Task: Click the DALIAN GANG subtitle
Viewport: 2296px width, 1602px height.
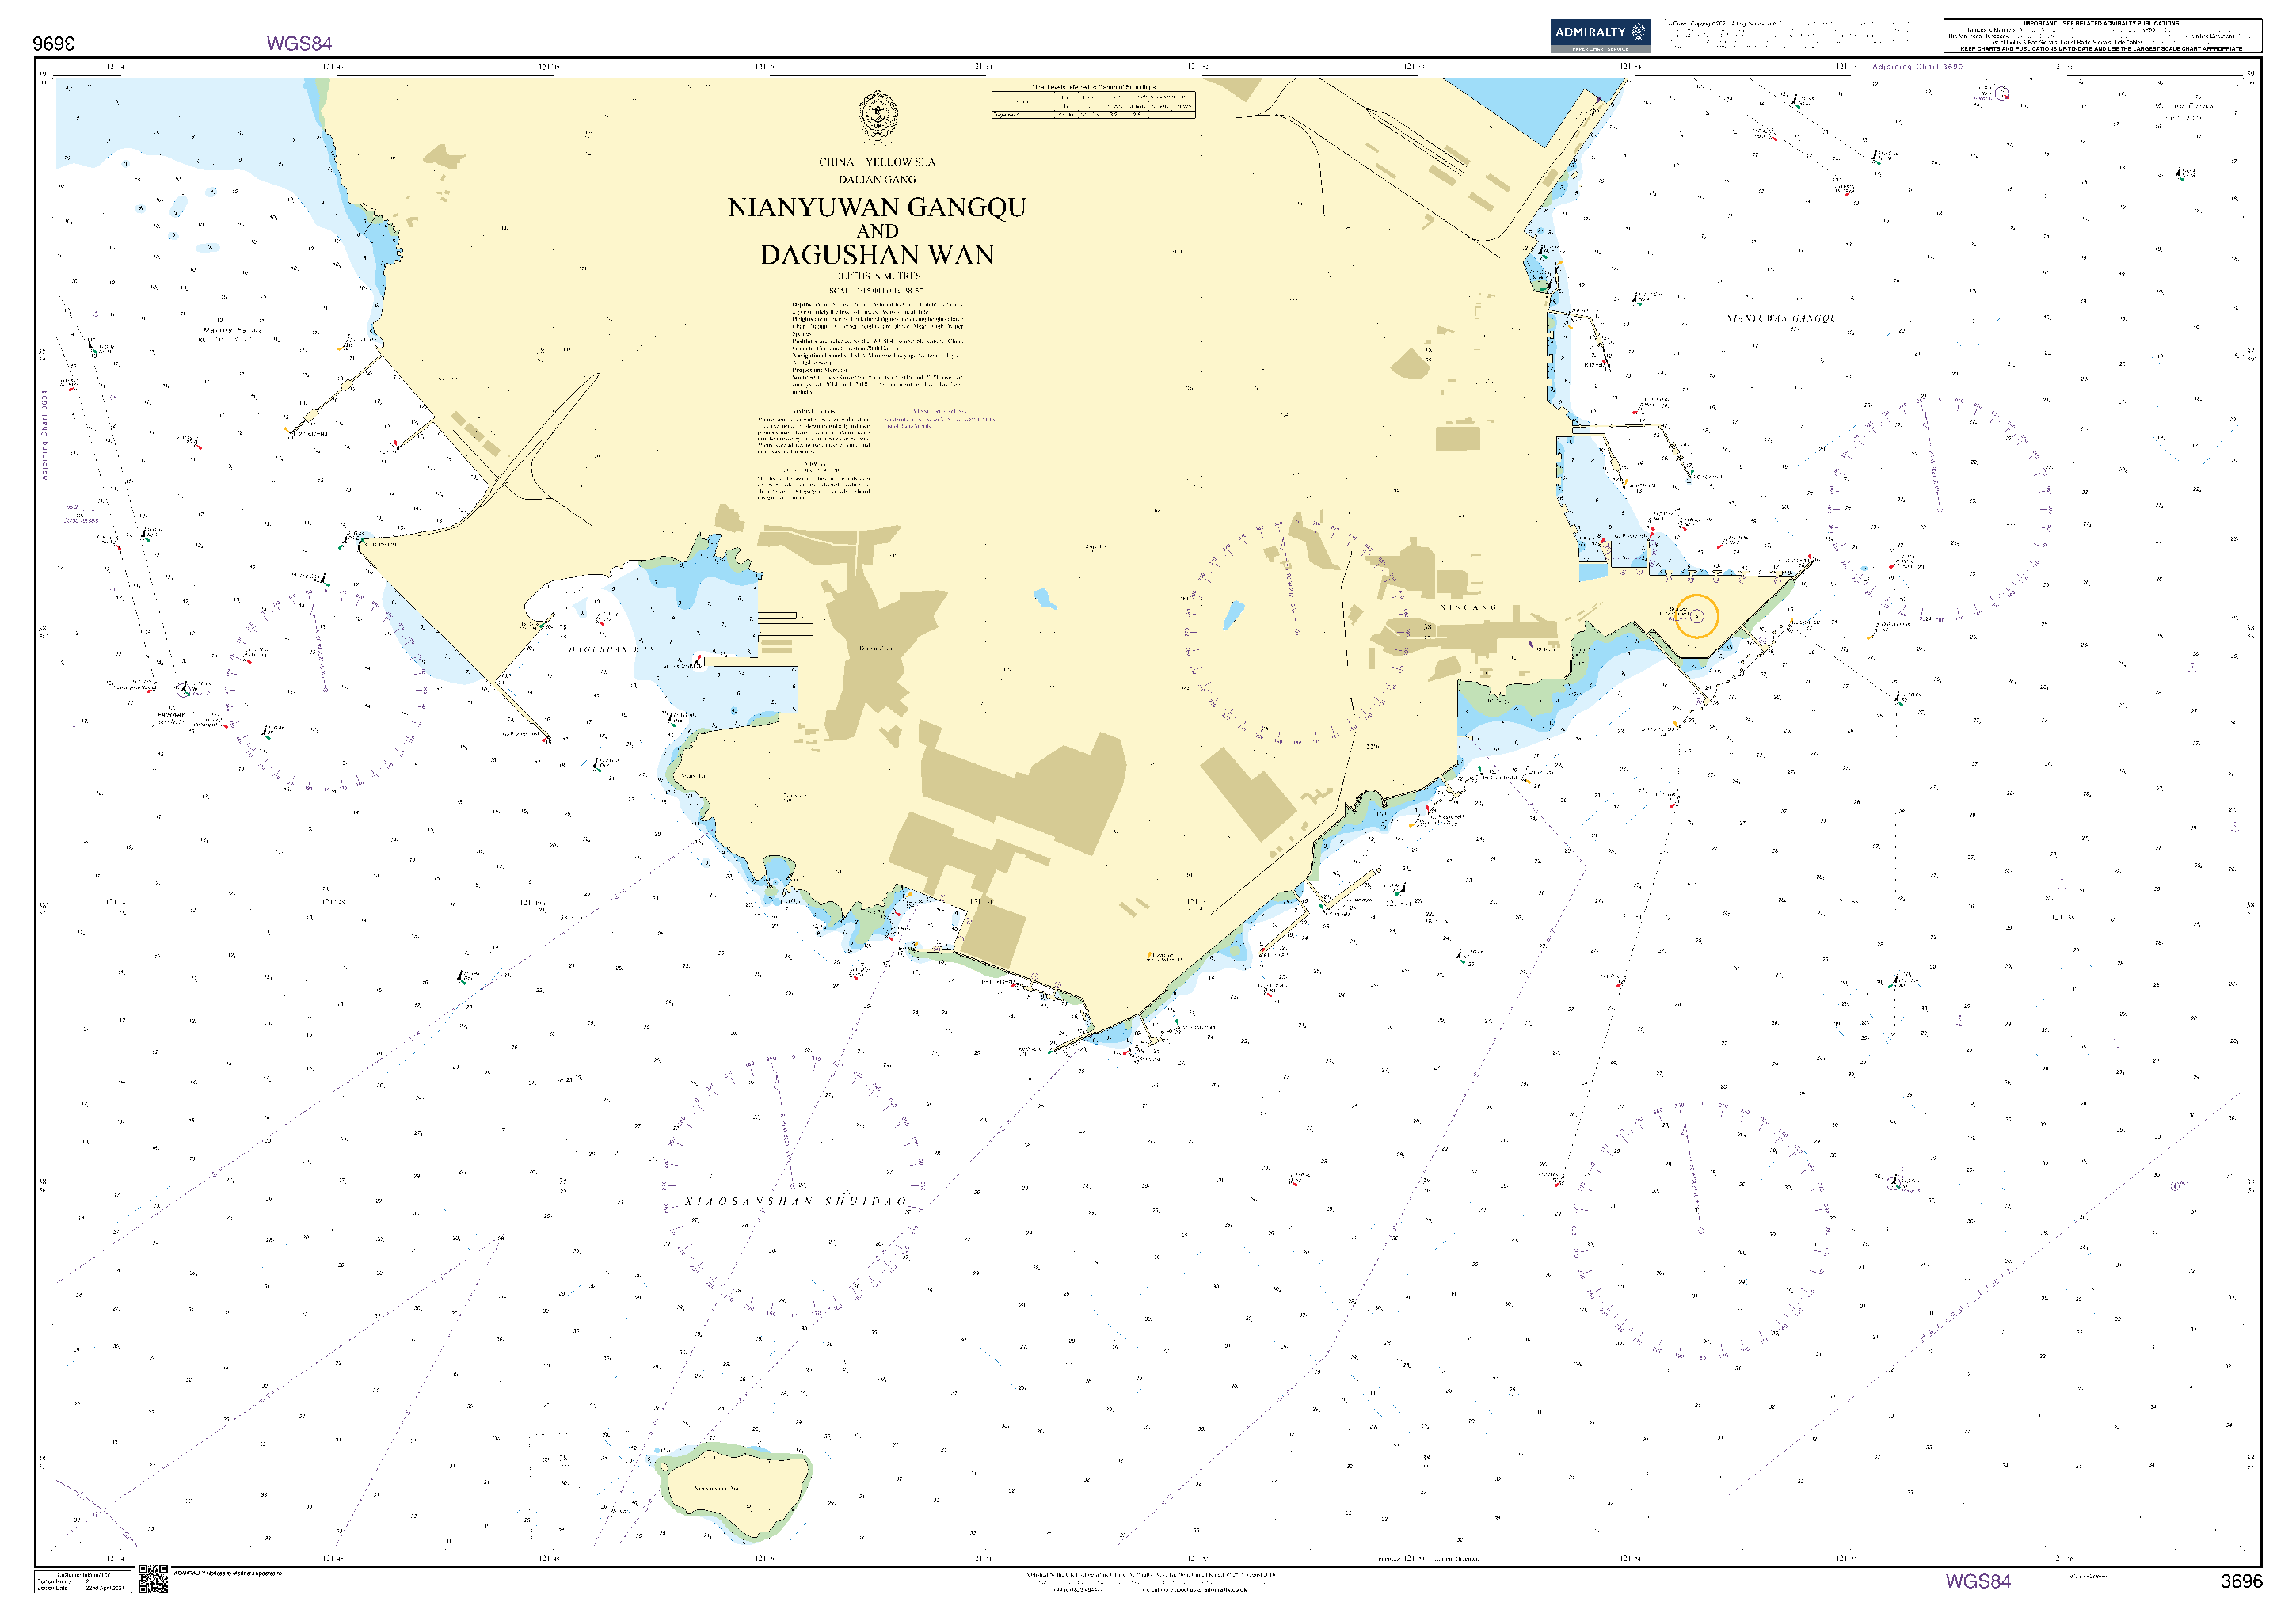Action: (x=877, y=180)
